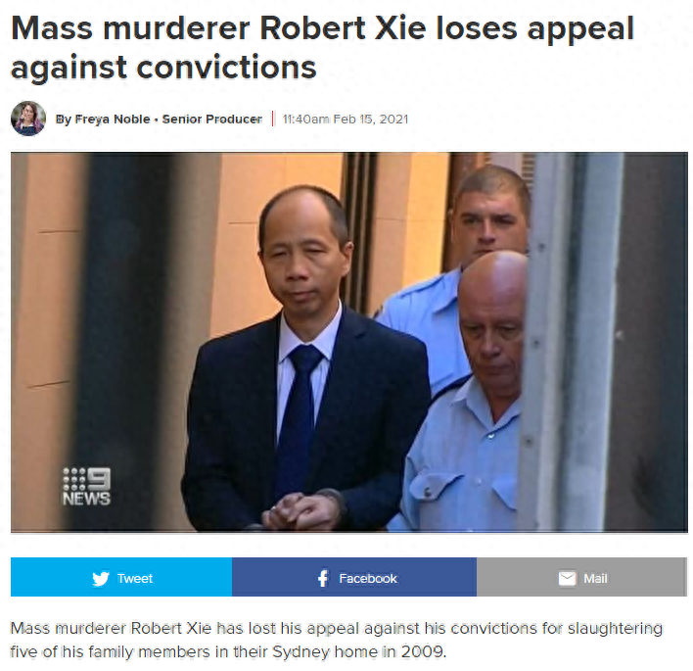
Task: Click the red divider beside byline
Action: (x=273, y=119)
